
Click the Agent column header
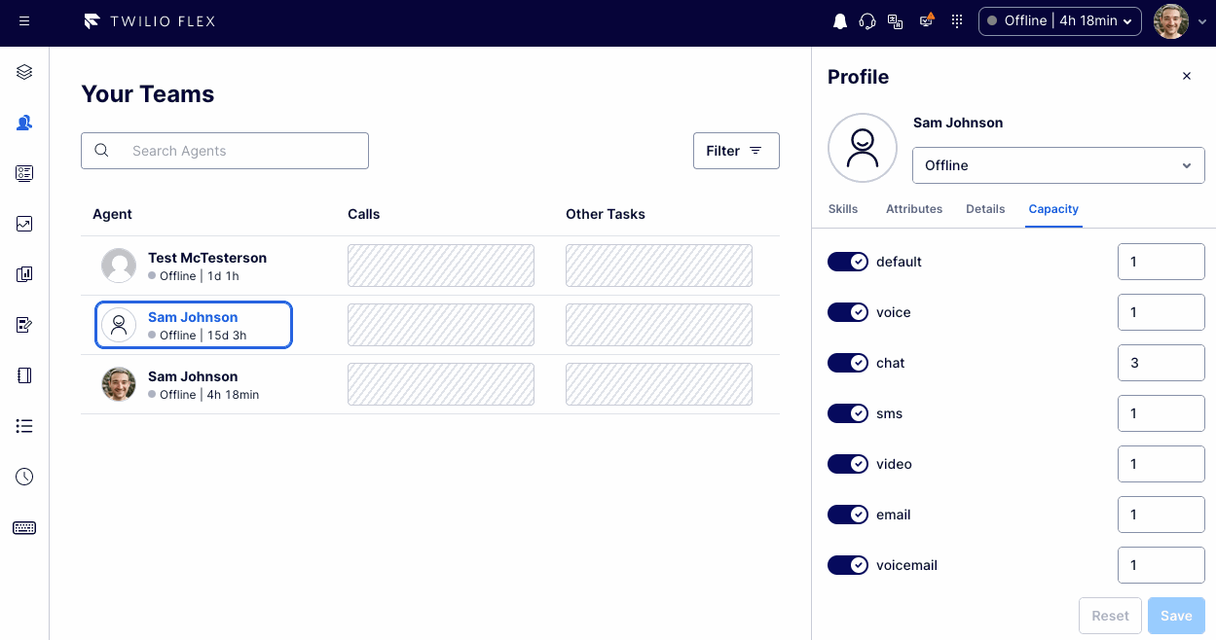tap(112, 214)
